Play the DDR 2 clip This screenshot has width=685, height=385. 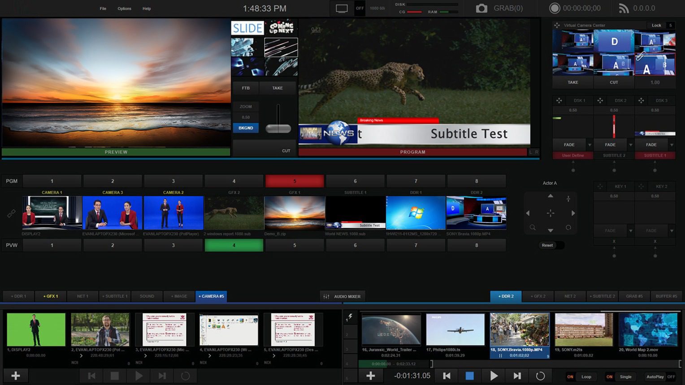point(494,376)
